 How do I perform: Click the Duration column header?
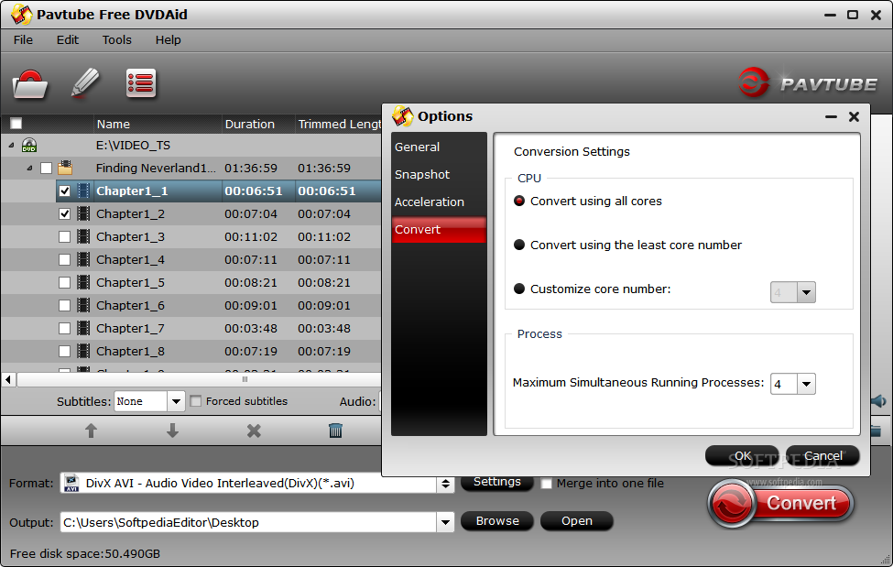click(258, 124)
